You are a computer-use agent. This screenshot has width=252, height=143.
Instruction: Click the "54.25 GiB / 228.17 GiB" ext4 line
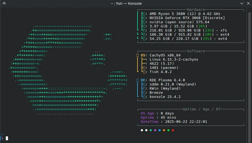(188, 39)
